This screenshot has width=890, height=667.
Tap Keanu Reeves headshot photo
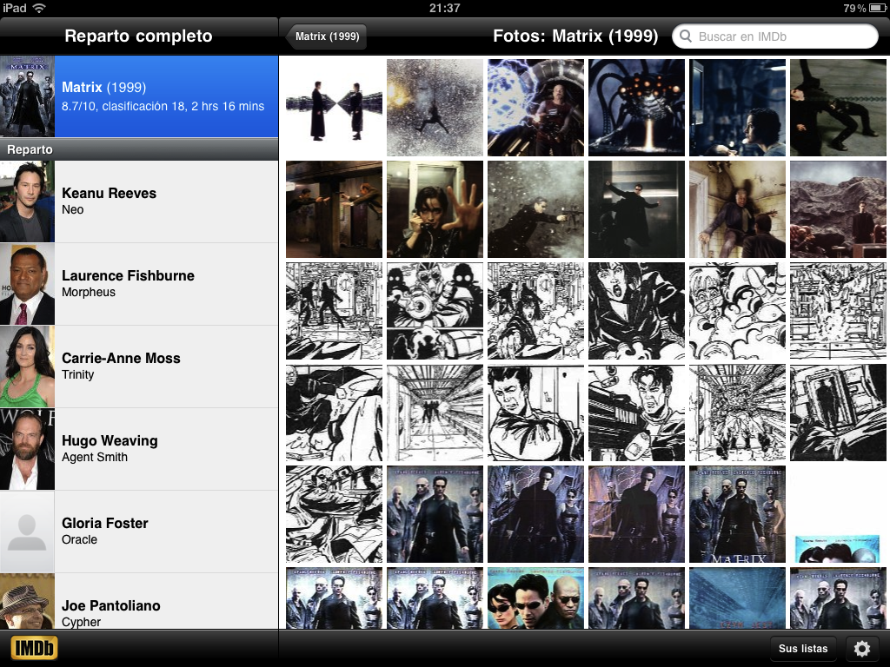27,201
